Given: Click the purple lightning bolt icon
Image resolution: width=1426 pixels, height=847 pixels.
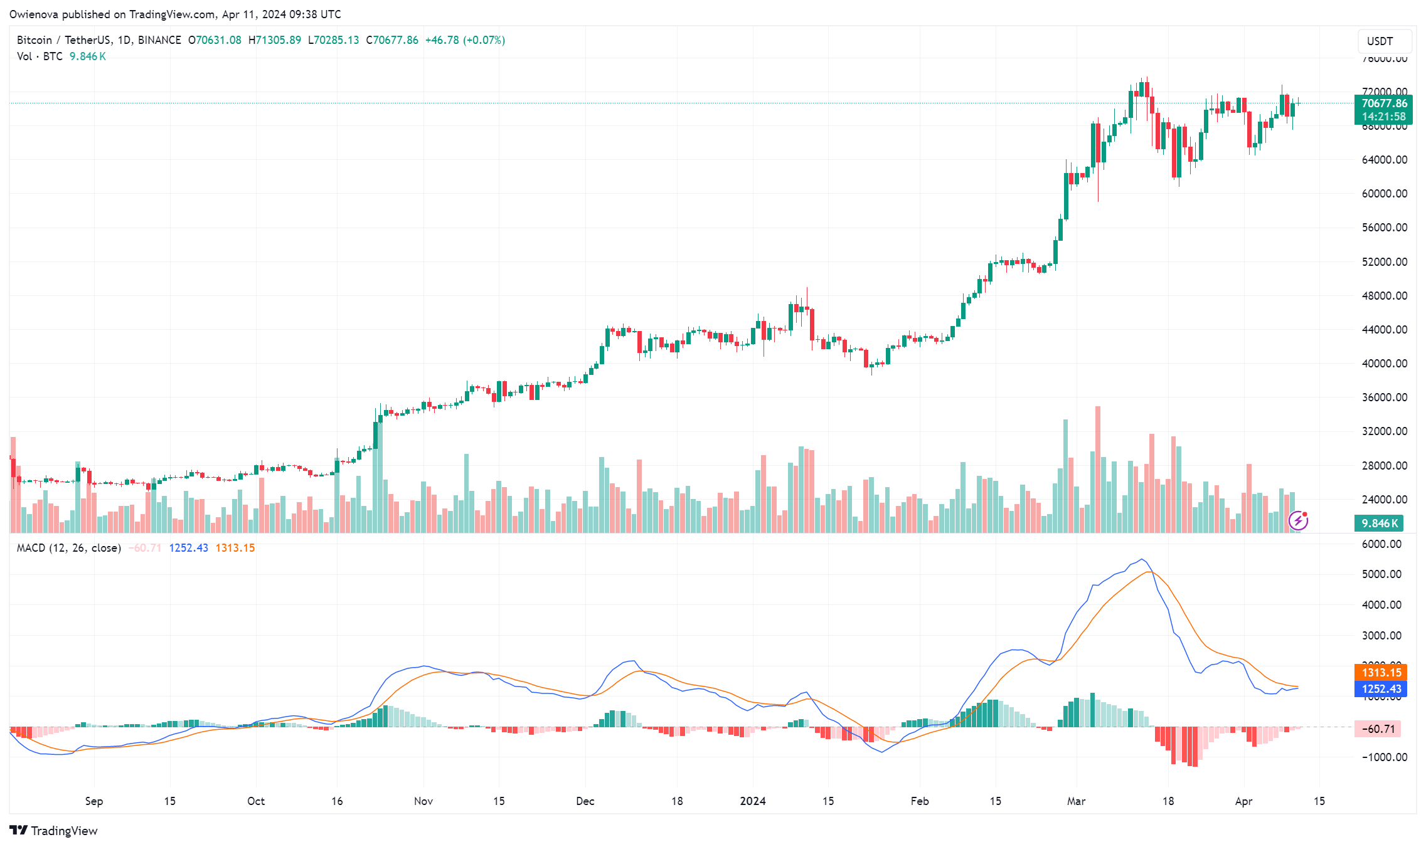Looking at the screenshot, I should (1297, 520).
